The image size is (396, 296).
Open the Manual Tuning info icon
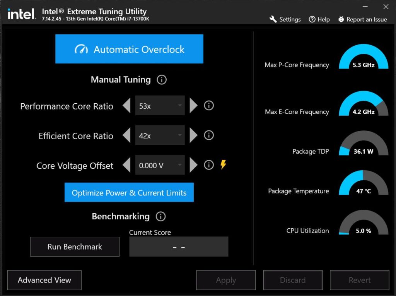[x=162, y=80]
